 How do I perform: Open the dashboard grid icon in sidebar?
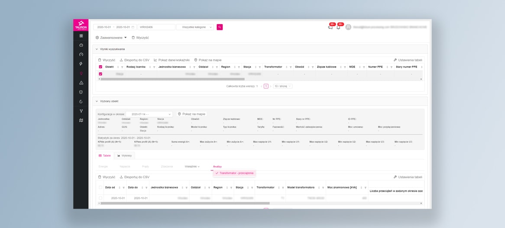click(x=81, y=36)
